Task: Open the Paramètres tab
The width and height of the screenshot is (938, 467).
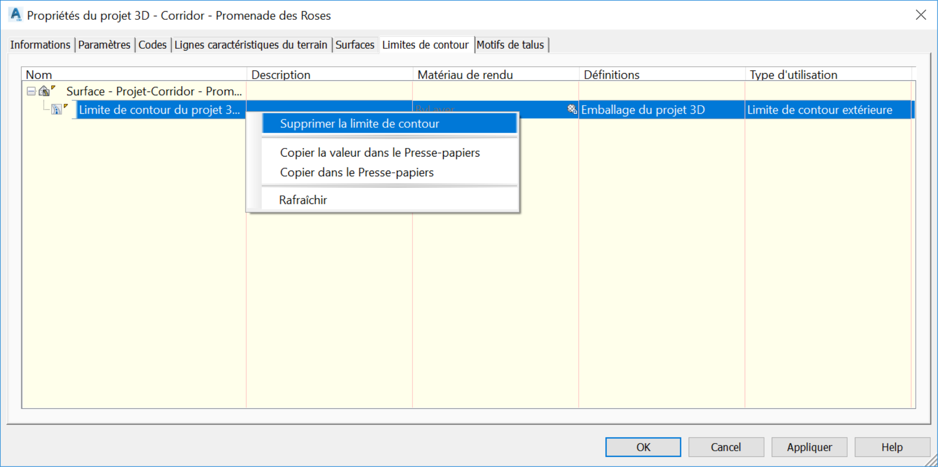Action: pos(104,44)
